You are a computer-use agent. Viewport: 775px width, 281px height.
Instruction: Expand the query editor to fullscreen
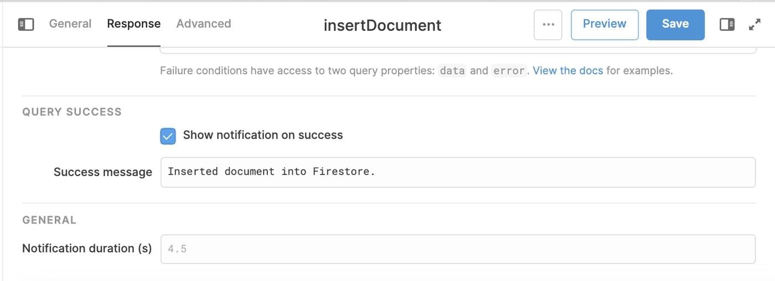(755, 24)
